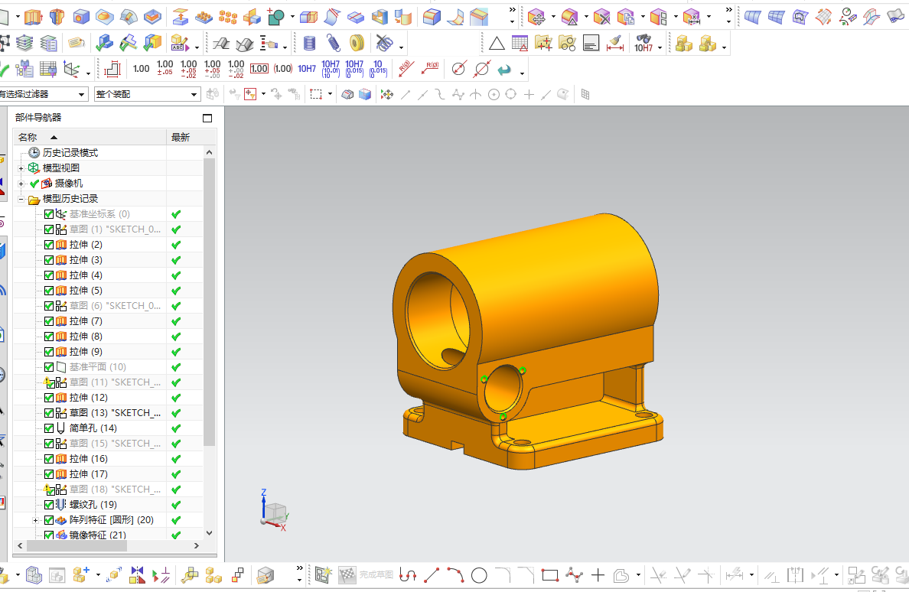Expand the 模型视图 tree node
The image size is (909, 592).
[21, 168]
